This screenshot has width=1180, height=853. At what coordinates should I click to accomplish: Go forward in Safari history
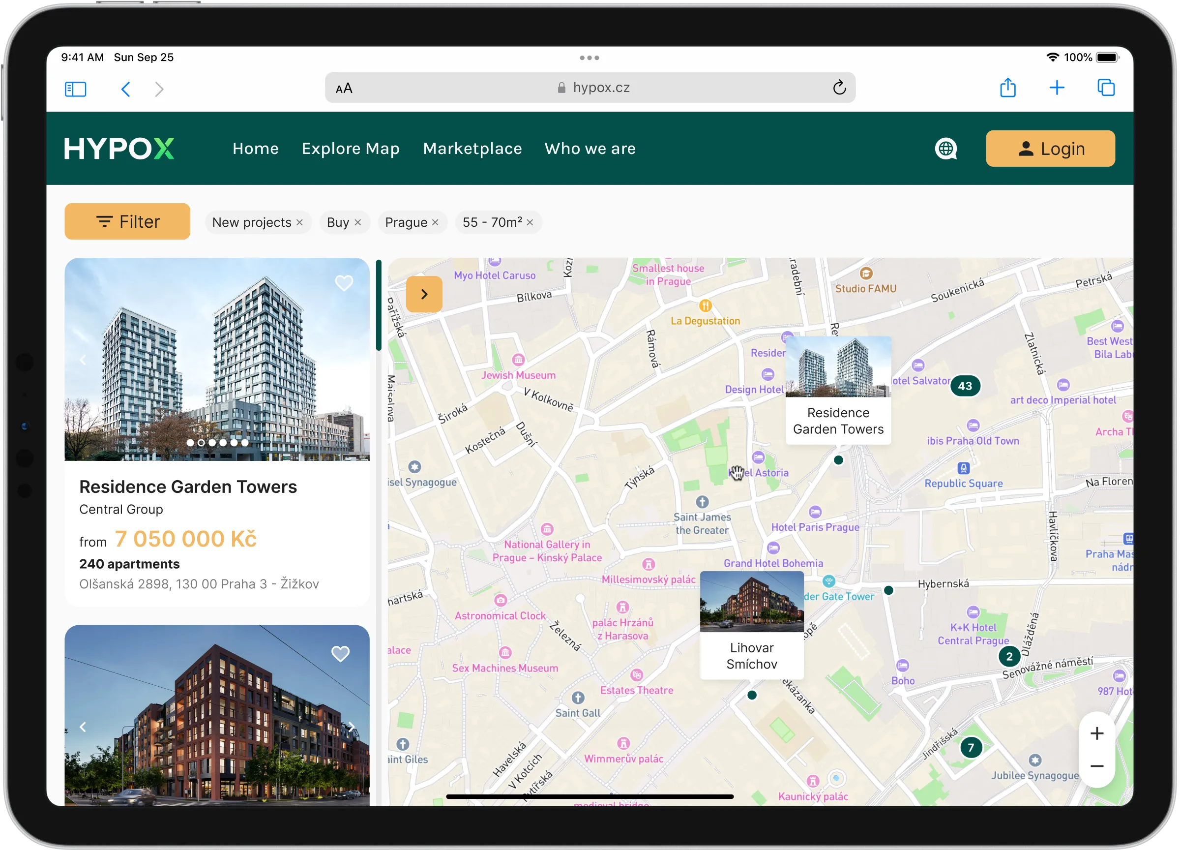(x=160, y=89)
